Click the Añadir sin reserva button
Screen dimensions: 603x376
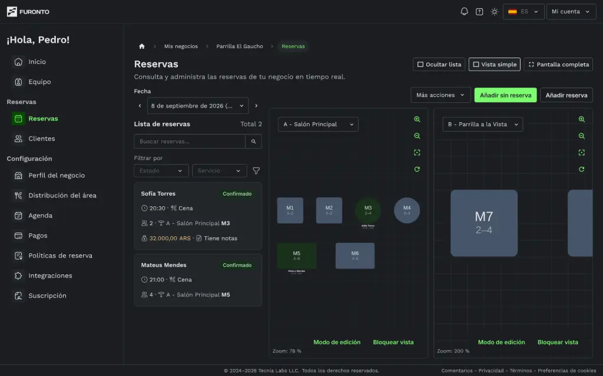[505, 95]
